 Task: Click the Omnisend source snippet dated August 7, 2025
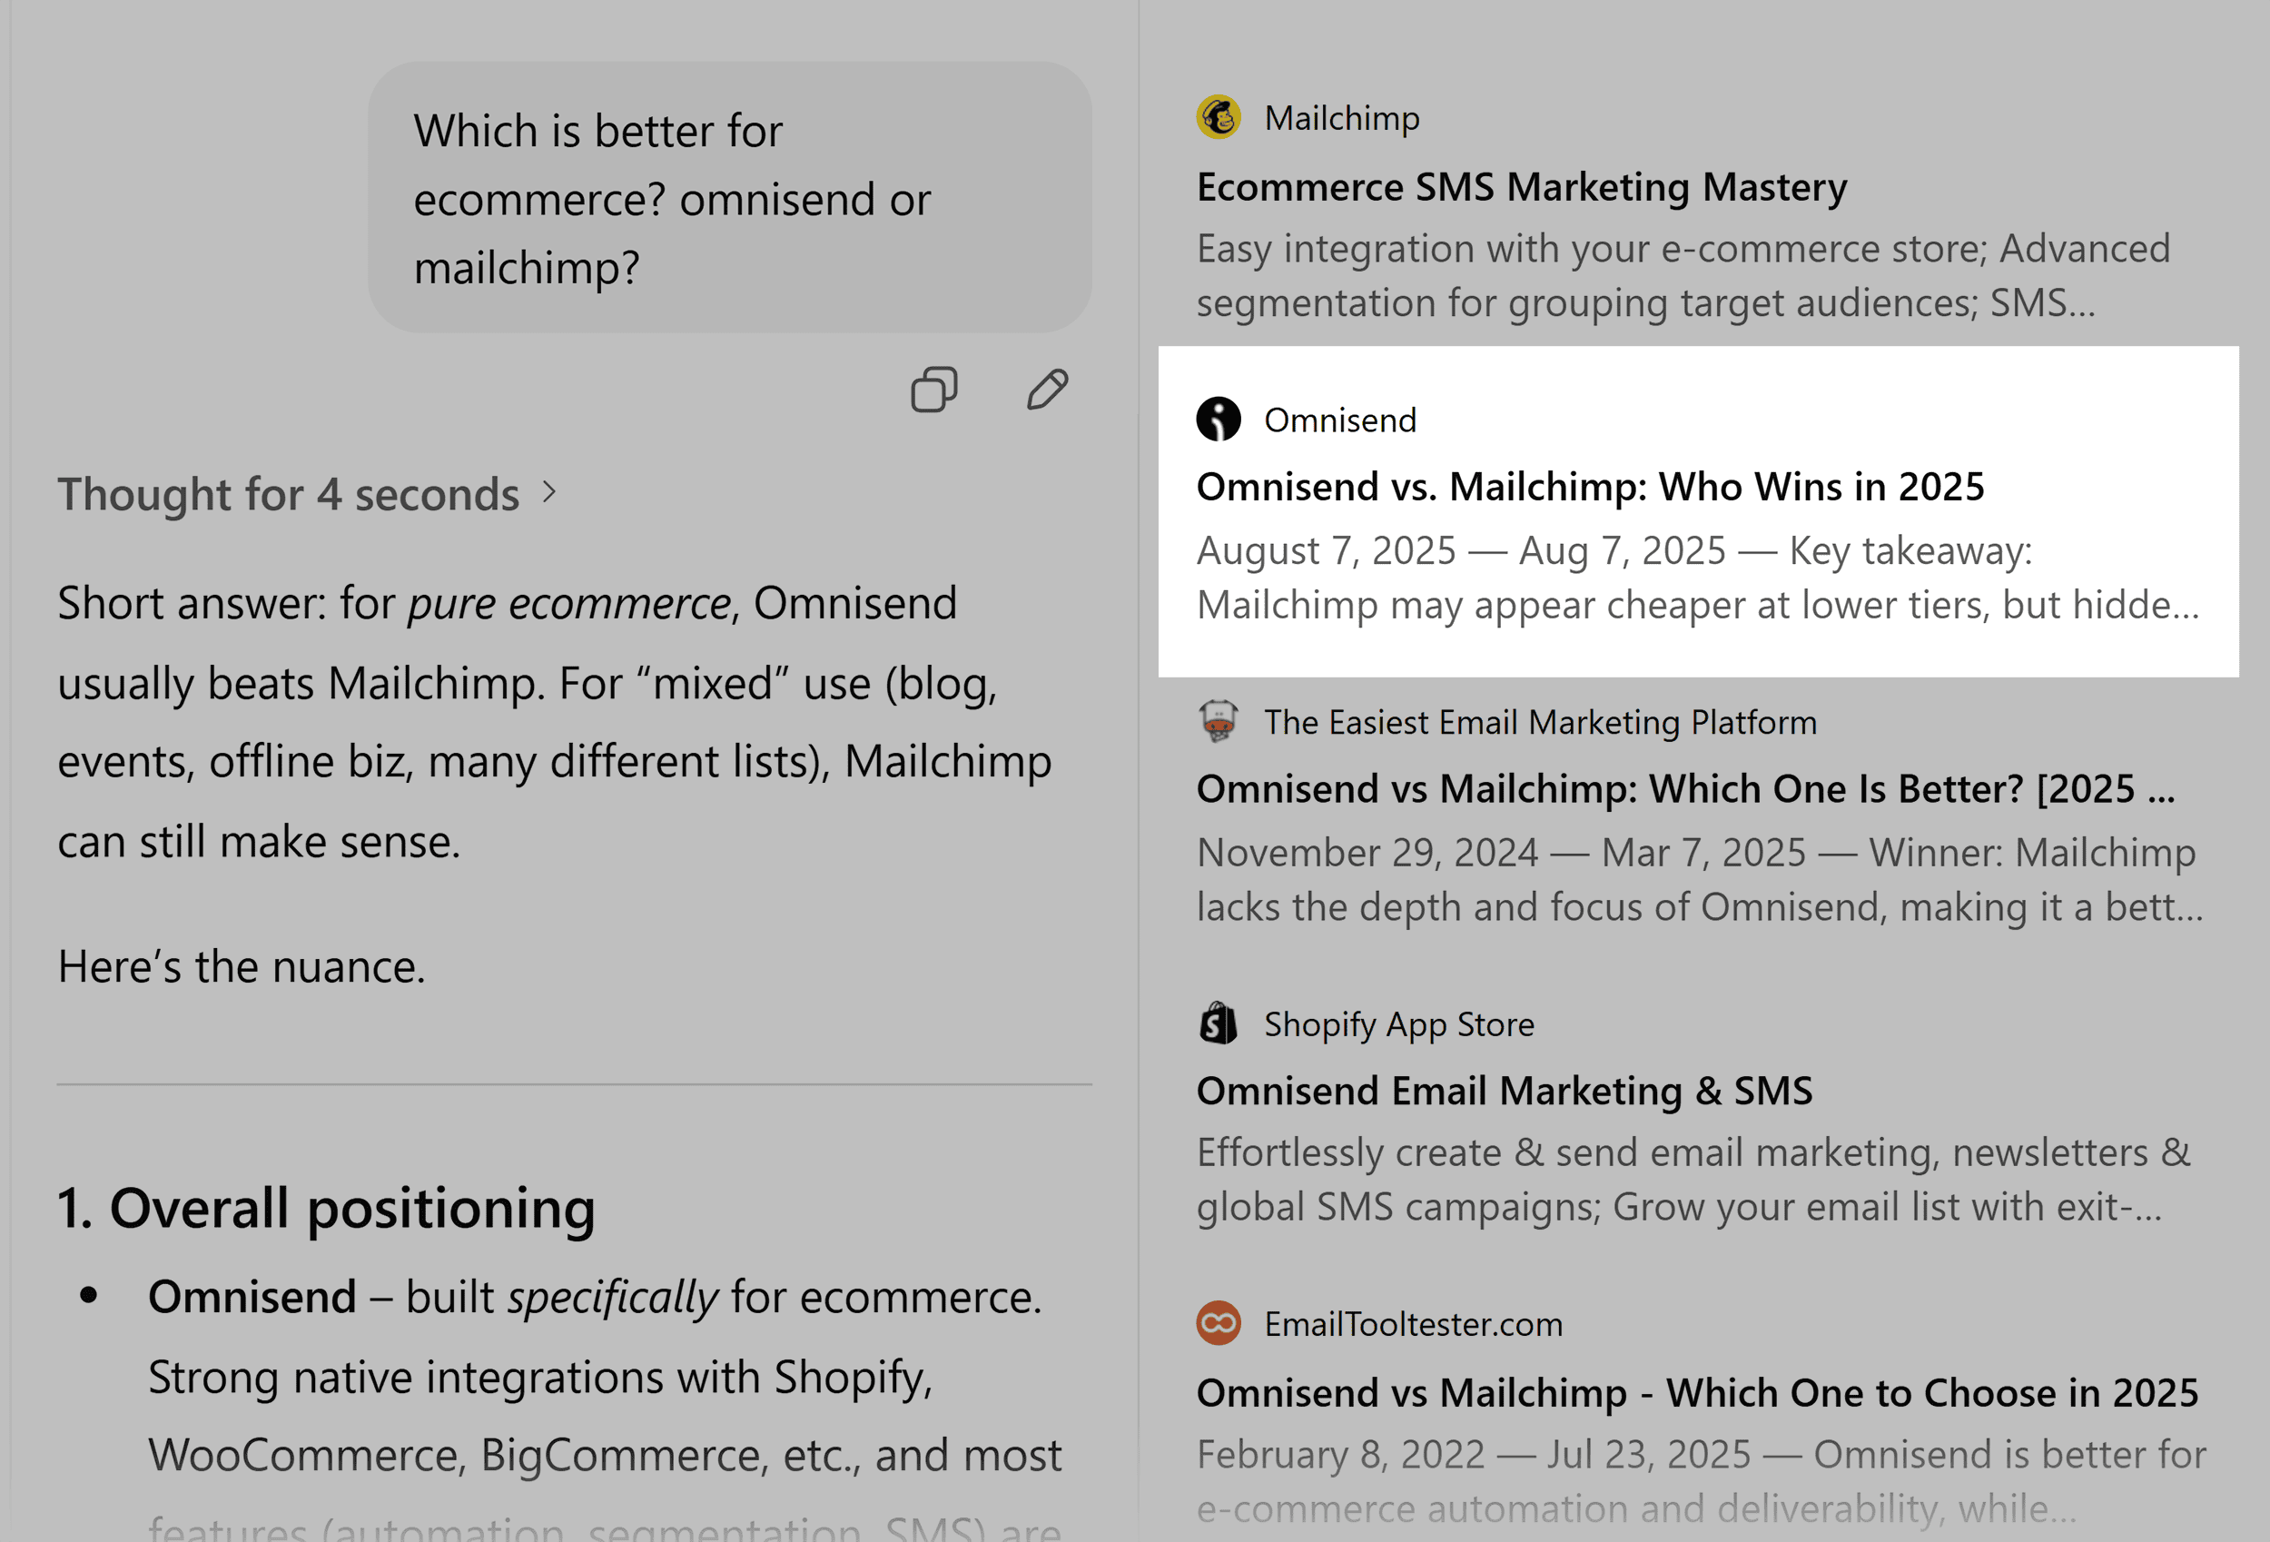[x=1697, y=578]
